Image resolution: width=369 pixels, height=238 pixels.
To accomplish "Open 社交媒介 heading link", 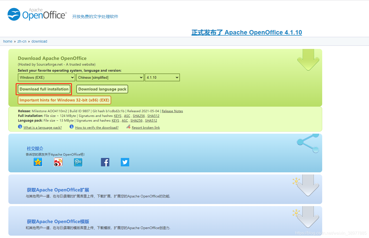I will [35, 149].
